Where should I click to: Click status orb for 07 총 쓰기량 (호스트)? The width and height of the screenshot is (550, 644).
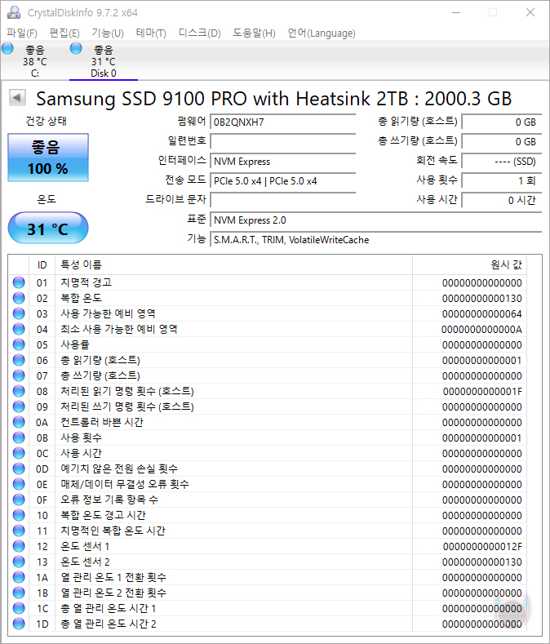[19, 375]
